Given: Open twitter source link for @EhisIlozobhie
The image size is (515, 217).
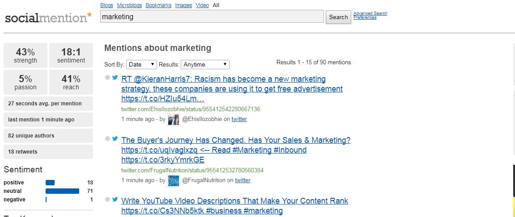Looking at the screenshot, I should pos(239,119).
